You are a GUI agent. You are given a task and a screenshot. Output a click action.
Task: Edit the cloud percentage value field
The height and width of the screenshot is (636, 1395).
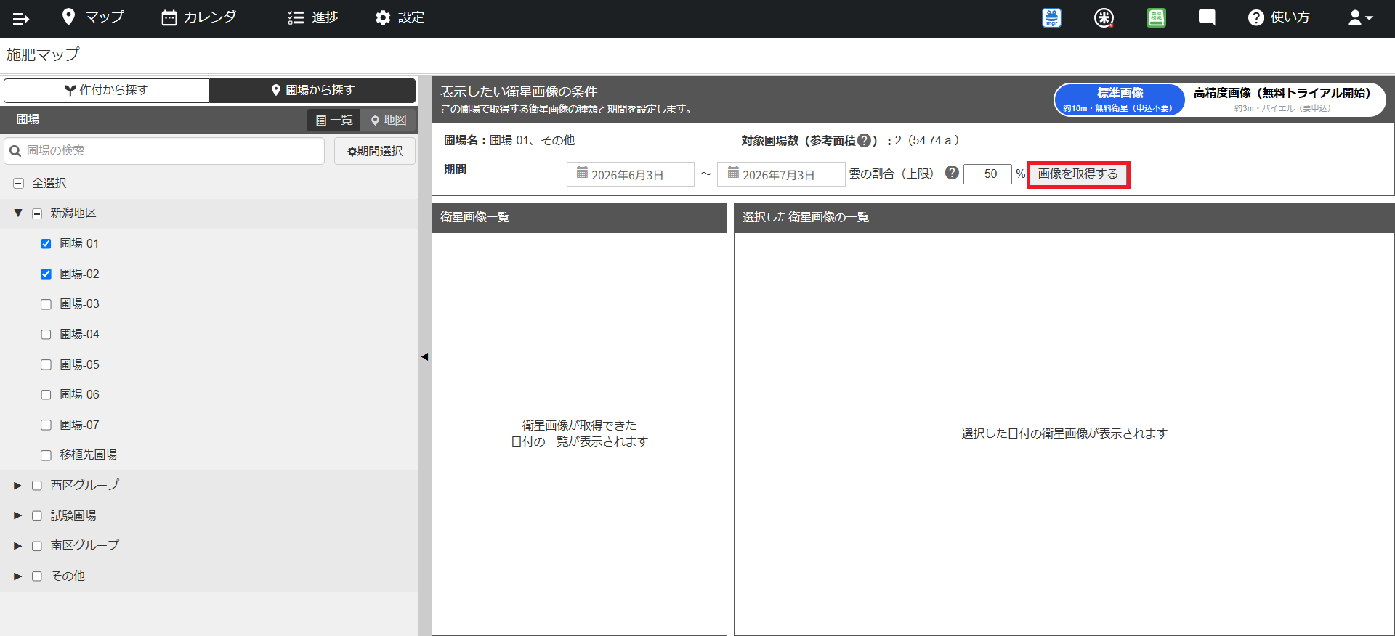987,174
